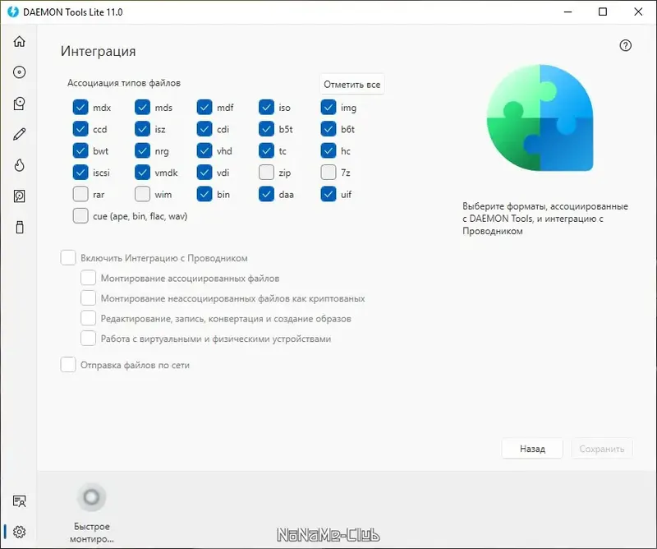Open the pencil Image Editor icon
657x549 pixels.
point(19,134)
